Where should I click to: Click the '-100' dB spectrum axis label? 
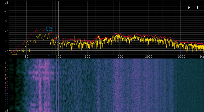(x=5, y=41)
